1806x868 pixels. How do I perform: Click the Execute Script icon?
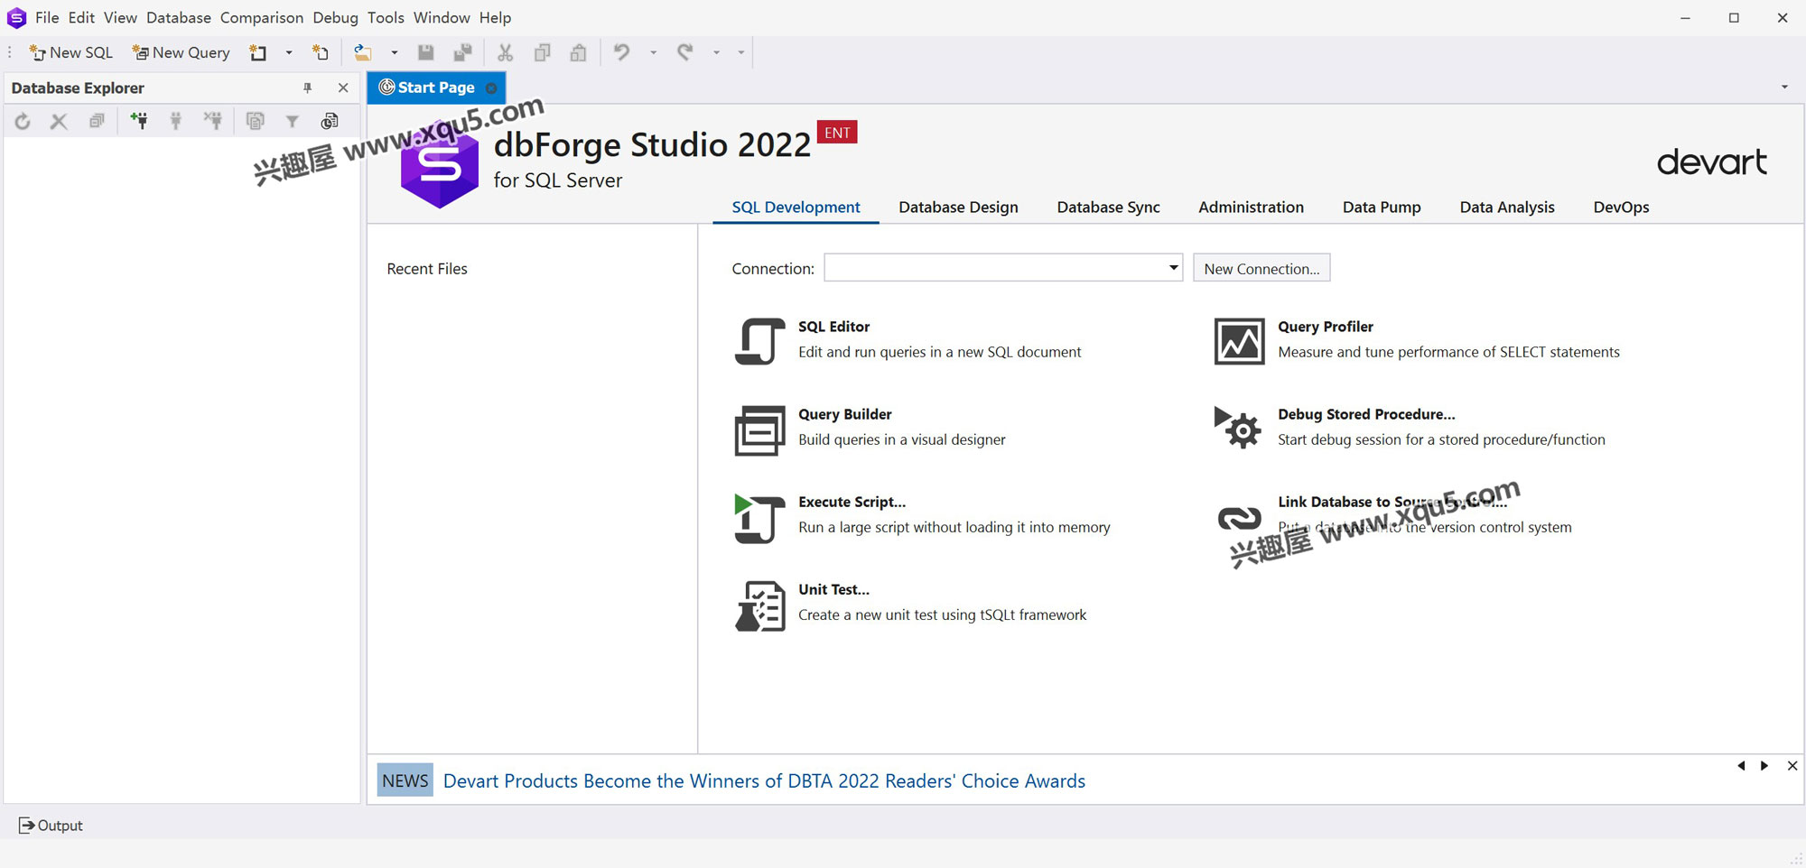point(759,518)
